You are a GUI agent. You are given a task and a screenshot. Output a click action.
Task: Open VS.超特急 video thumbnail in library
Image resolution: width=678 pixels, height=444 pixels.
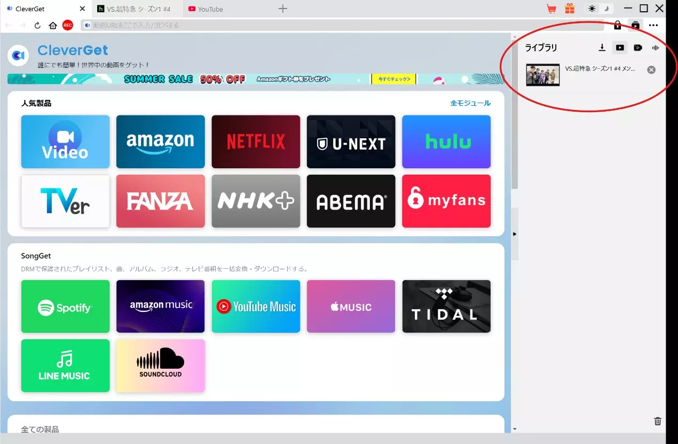point(543,75)
